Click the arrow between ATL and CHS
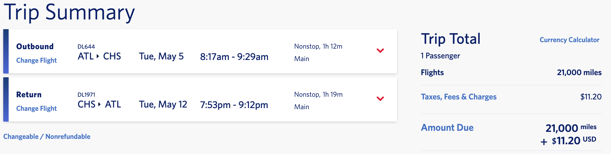The image size is (611, 154). (98, 56)
